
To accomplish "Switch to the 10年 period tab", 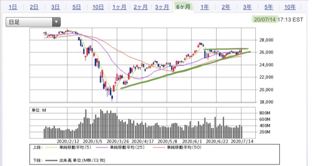I will (x=290, y=7).
